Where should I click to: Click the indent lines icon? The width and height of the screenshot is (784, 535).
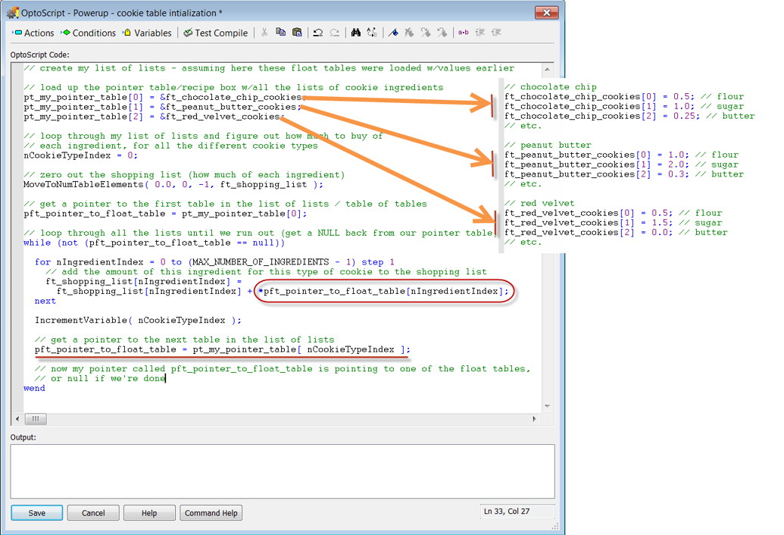[x=480, y=33]
